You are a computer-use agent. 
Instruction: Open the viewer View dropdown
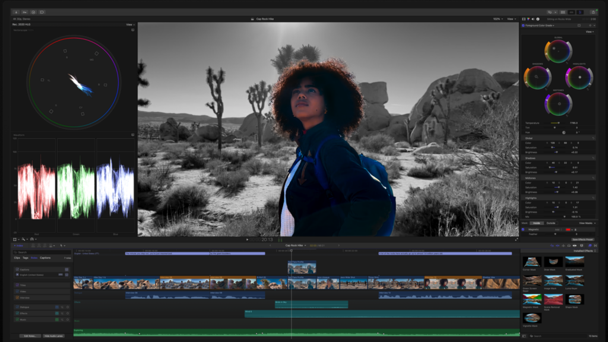point(511,19)
